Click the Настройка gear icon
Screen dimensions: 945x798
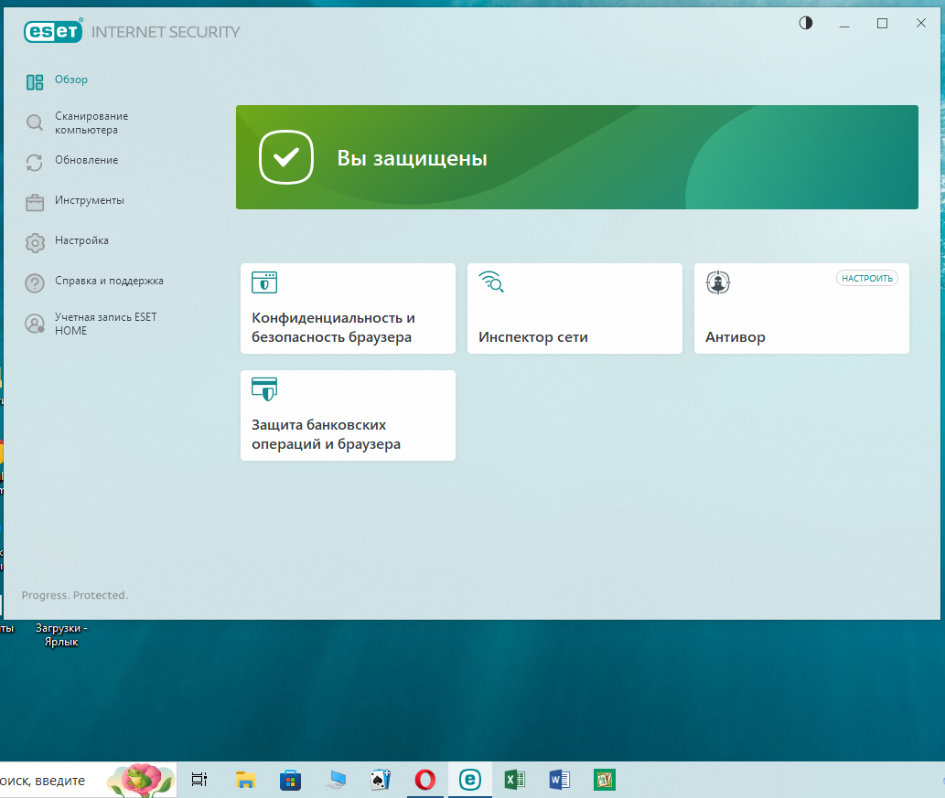click(x=35, y=242)
